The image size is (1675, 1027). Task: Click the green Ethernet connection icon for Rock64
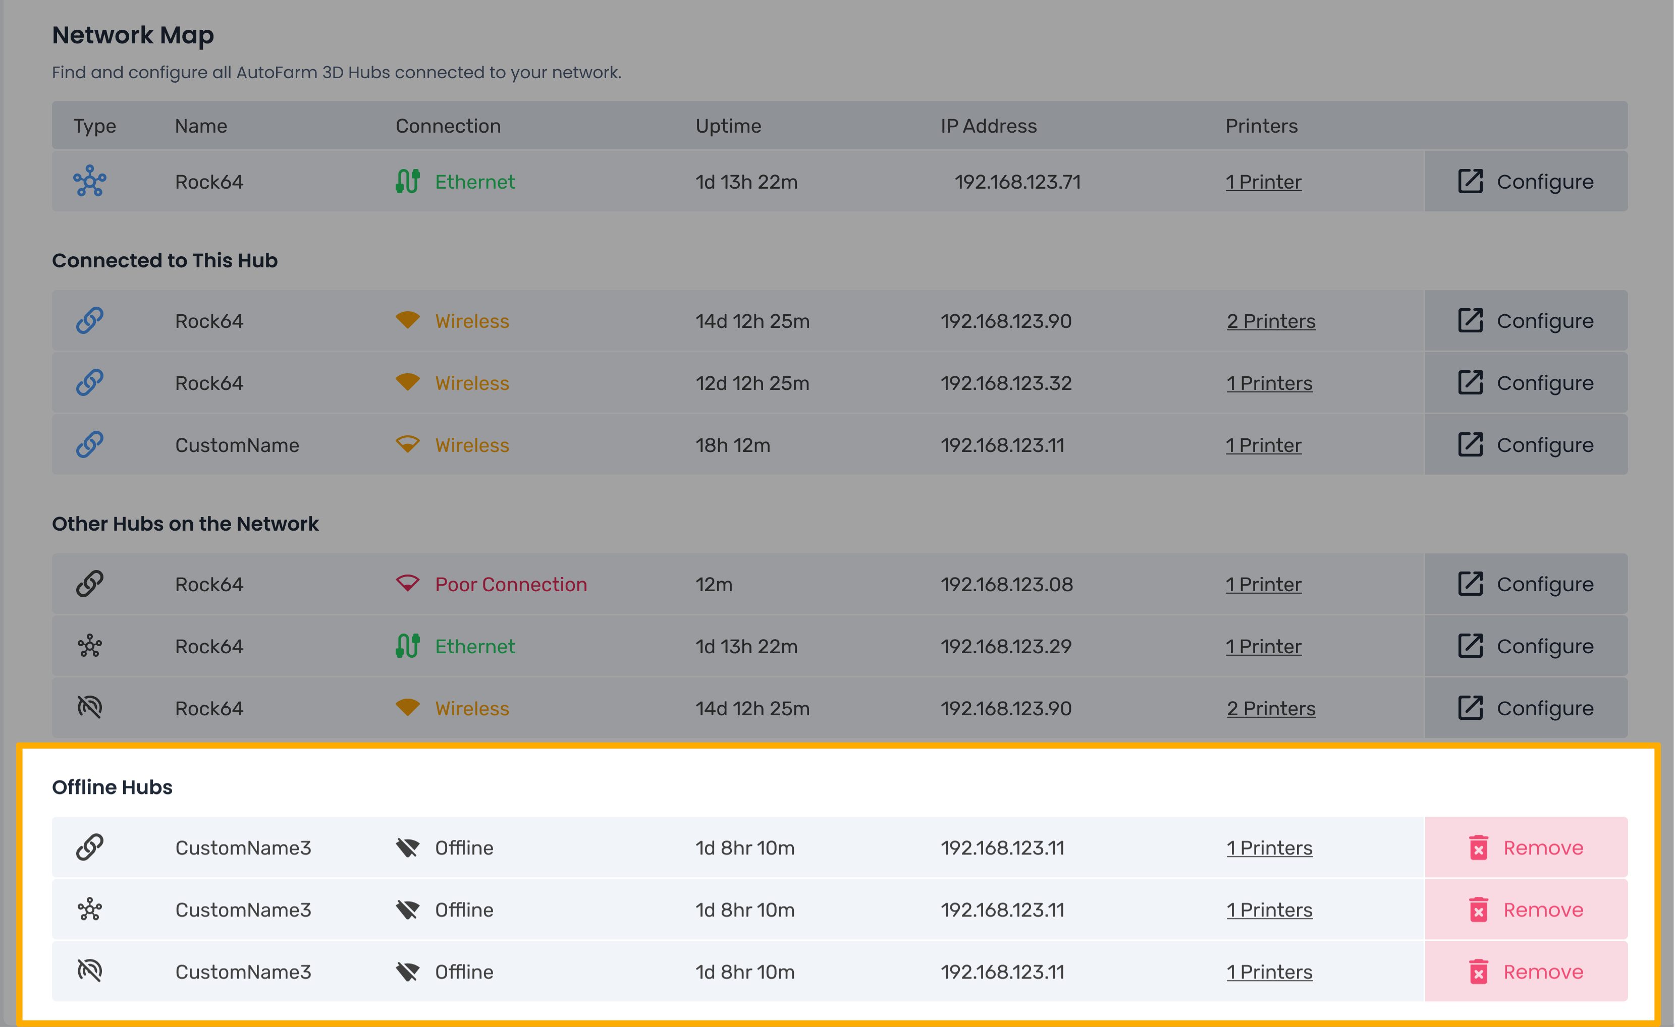(x=408, y=182)
